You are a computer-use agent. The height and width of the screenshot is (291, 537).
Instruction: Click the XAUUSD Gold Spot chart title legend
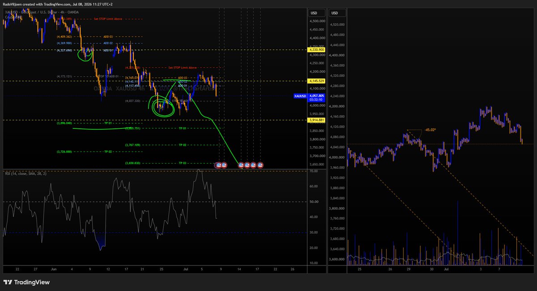(x=42, y=12)
